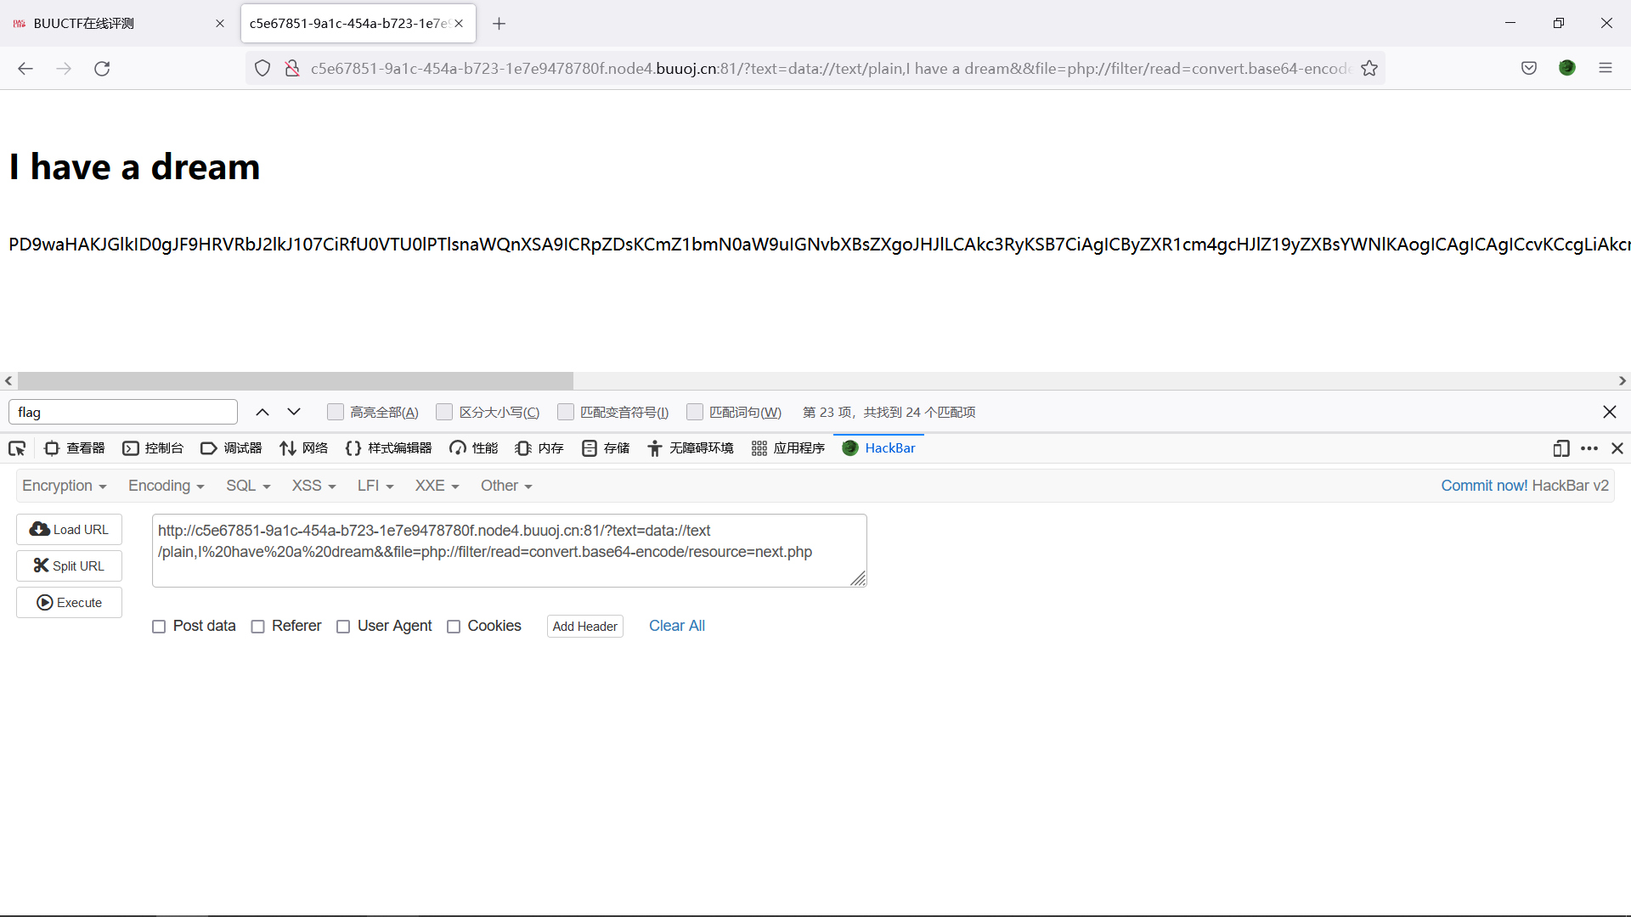Expand the Encryption dropdown
This screenshot has height=917, width=1631.
(x=65, y=486)
